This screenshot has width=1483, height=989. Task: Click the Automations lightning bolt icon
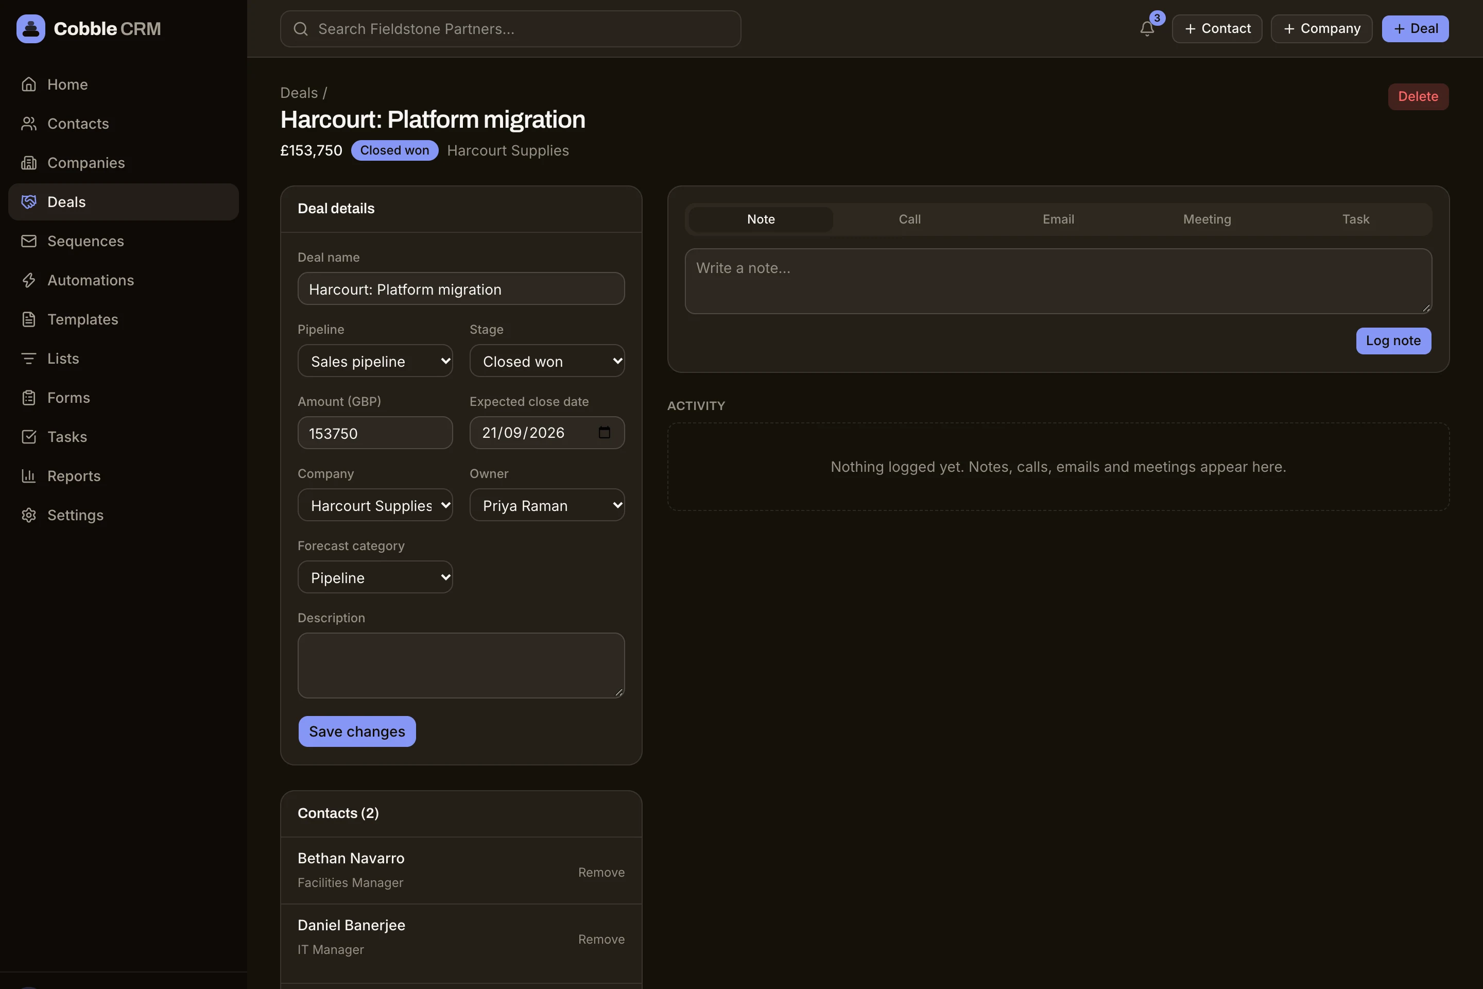[28, 280]
